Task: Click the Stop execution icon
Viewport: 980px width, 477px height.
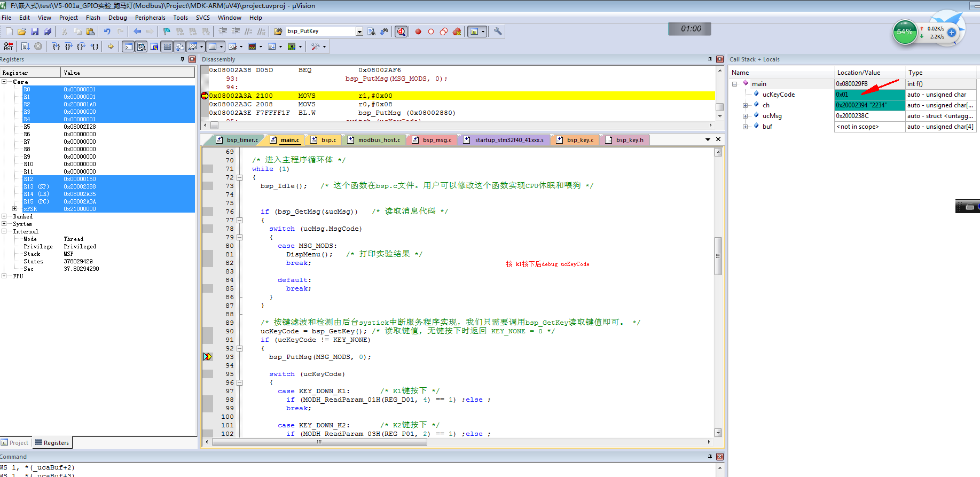Action: pos(38,46)
